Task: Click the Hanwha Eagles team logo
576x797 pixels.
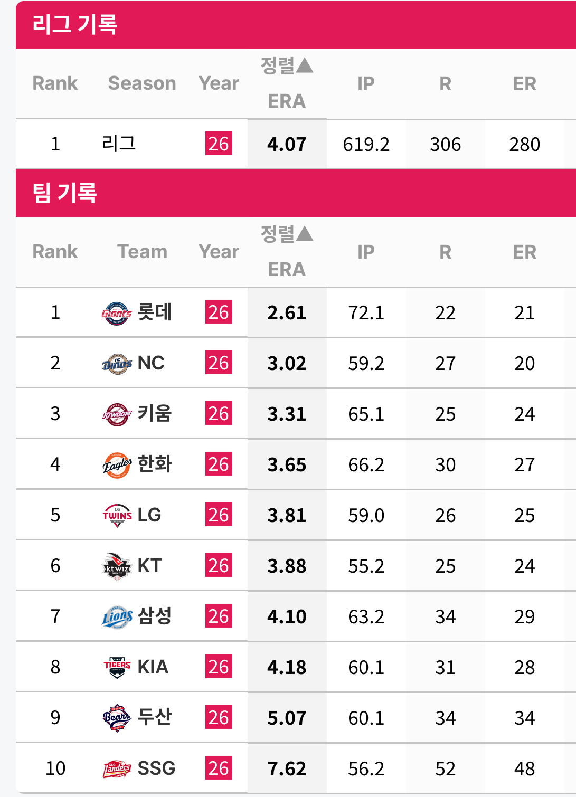Action: point(116,466)
